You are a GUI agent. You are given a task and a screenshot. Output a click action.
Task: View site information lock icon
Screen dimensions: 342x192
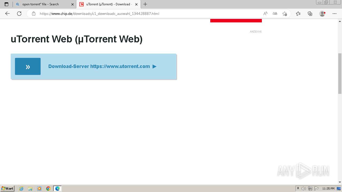[34, 14]
